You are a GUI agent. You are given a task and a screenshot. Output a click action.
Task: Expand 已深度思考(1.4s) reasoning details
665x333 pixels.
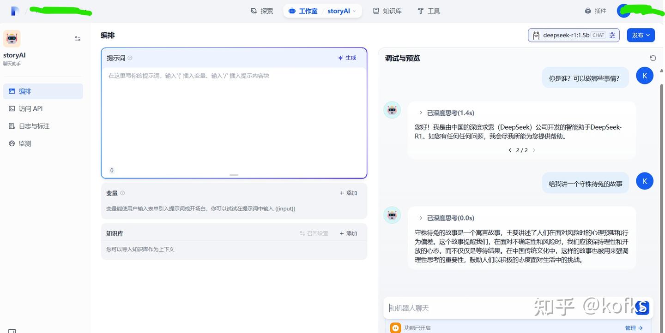pos(420,113)
